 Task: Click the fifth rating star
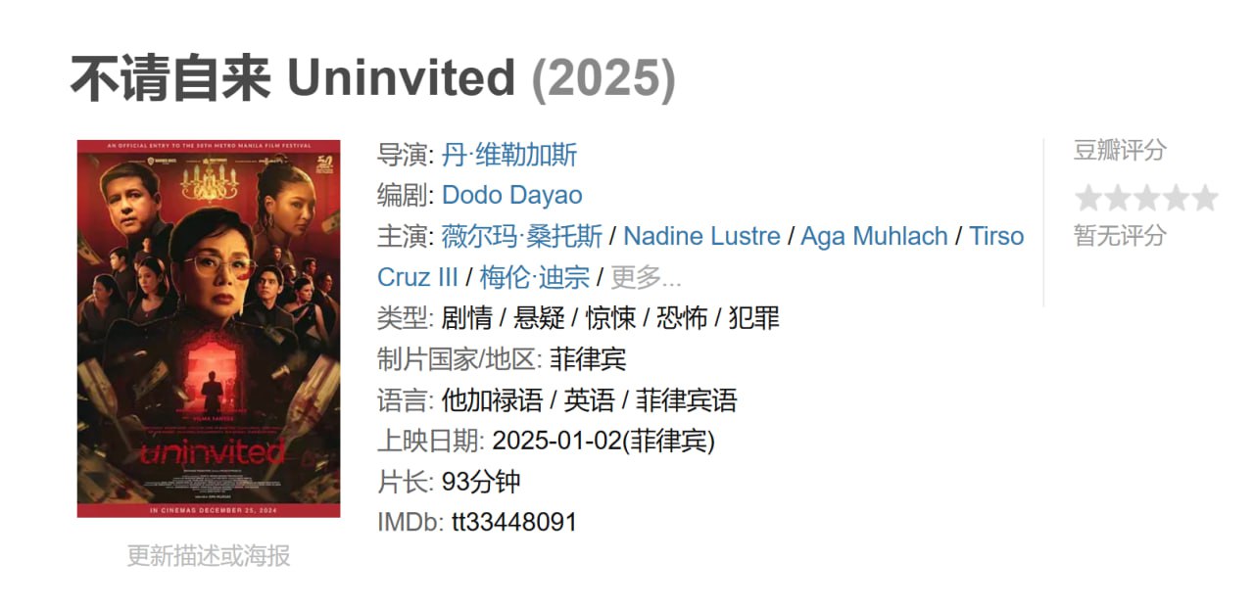(1204, 199)
